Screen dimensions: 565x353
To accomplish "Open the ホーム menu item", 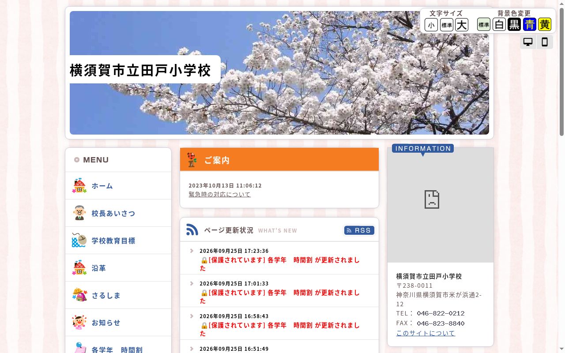I will coord(118,186).
